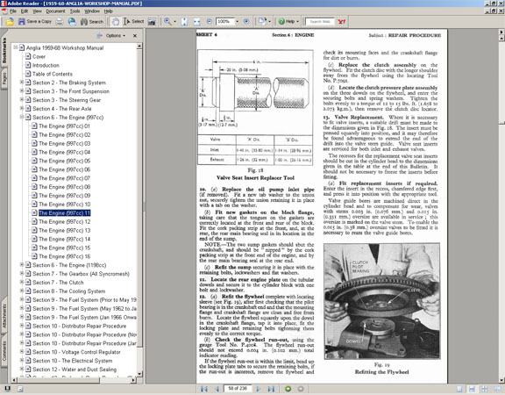Click the zoom in plus button
The width and height of the screenshot is (505, 395).
click(246, 22)
